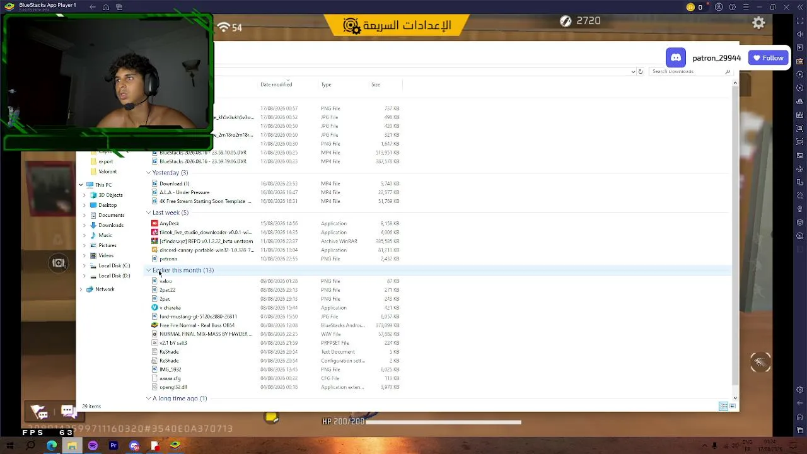Expand the Local Disk (C:) node
Screen dimensions: 807x454
pos(84,265)
